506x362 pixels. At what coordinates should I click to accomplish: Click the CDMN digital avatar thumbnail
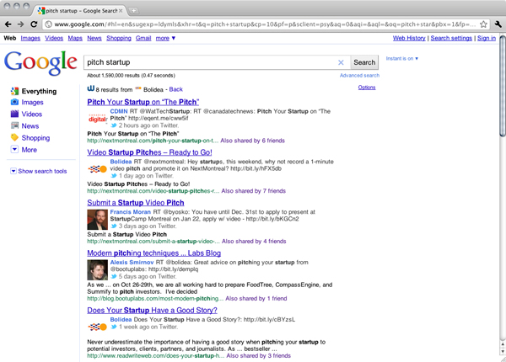tap(98, 119)
